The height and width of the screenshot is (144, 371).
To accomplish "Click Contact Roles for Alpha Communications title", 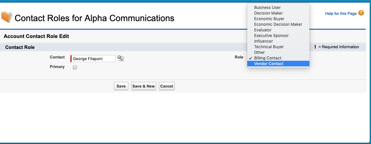I will pyautogui.click(x=94, y=18).
